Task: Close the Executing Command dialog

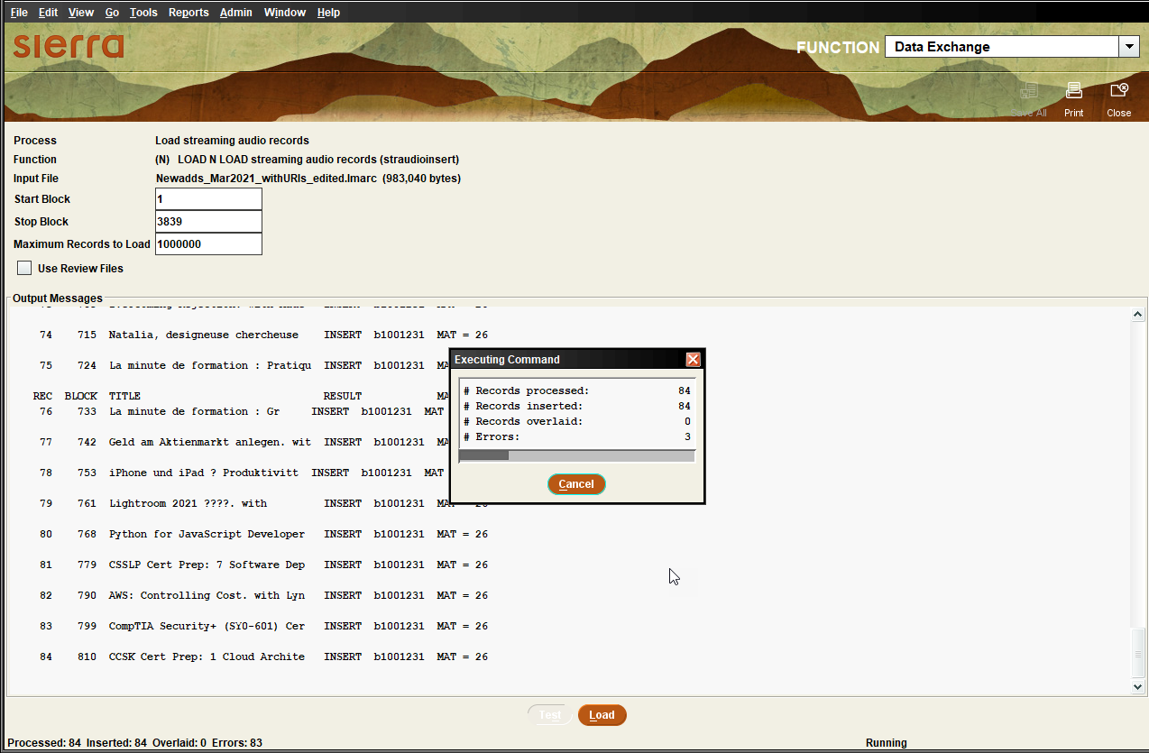Action: (693, 359)
